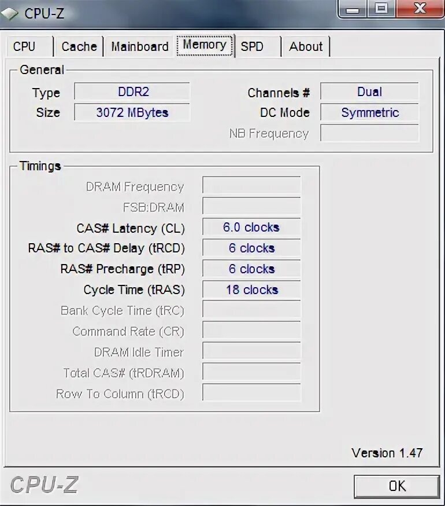Click the greyed 'DRAM Frequency' label
This screenshot has height=506, width=445.
tap(135, 187)
